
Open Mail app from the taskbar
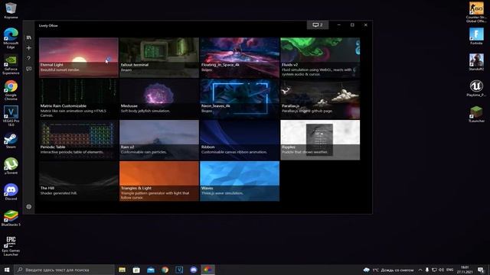pos(151,270)
